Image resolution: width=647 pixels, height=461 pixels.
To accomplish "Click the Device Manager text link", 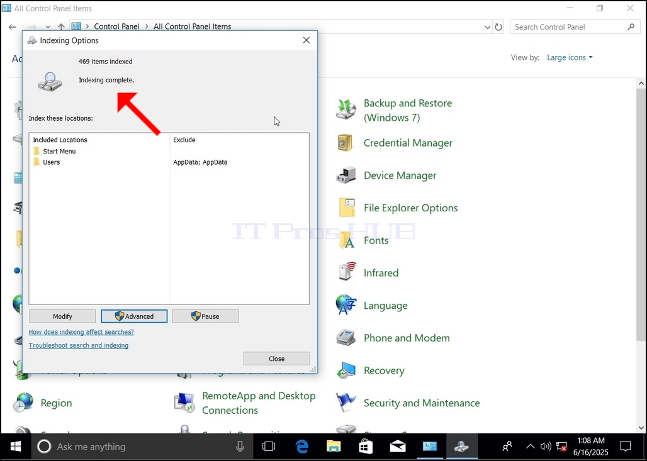I will click(400, 175).
